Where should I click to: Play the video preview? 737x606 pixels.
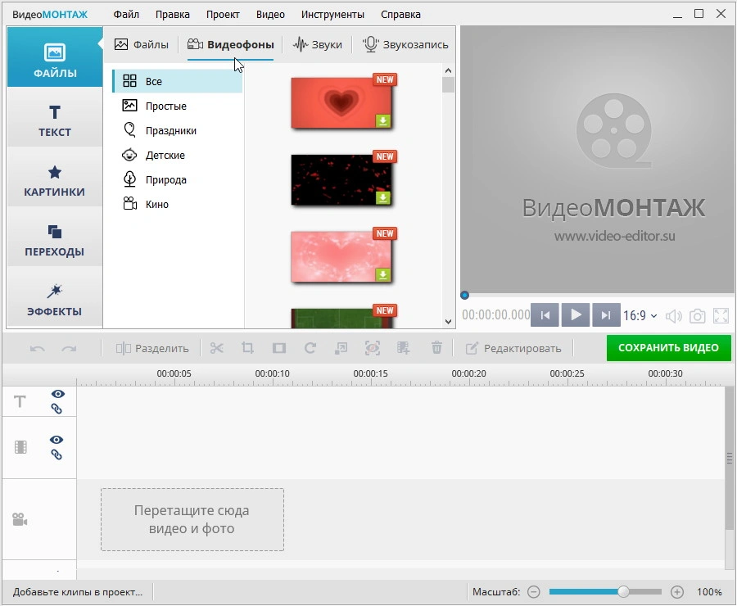tap(576, 314)
